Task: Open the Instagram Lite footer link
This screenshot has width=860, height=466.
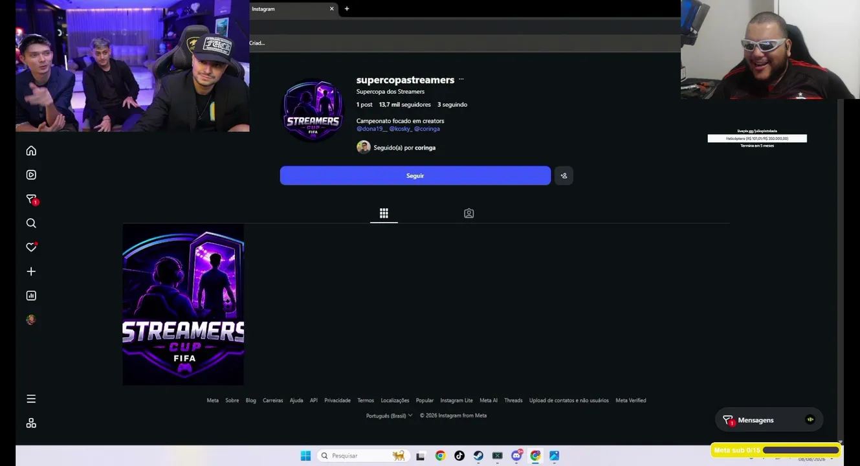Action: 457,401
